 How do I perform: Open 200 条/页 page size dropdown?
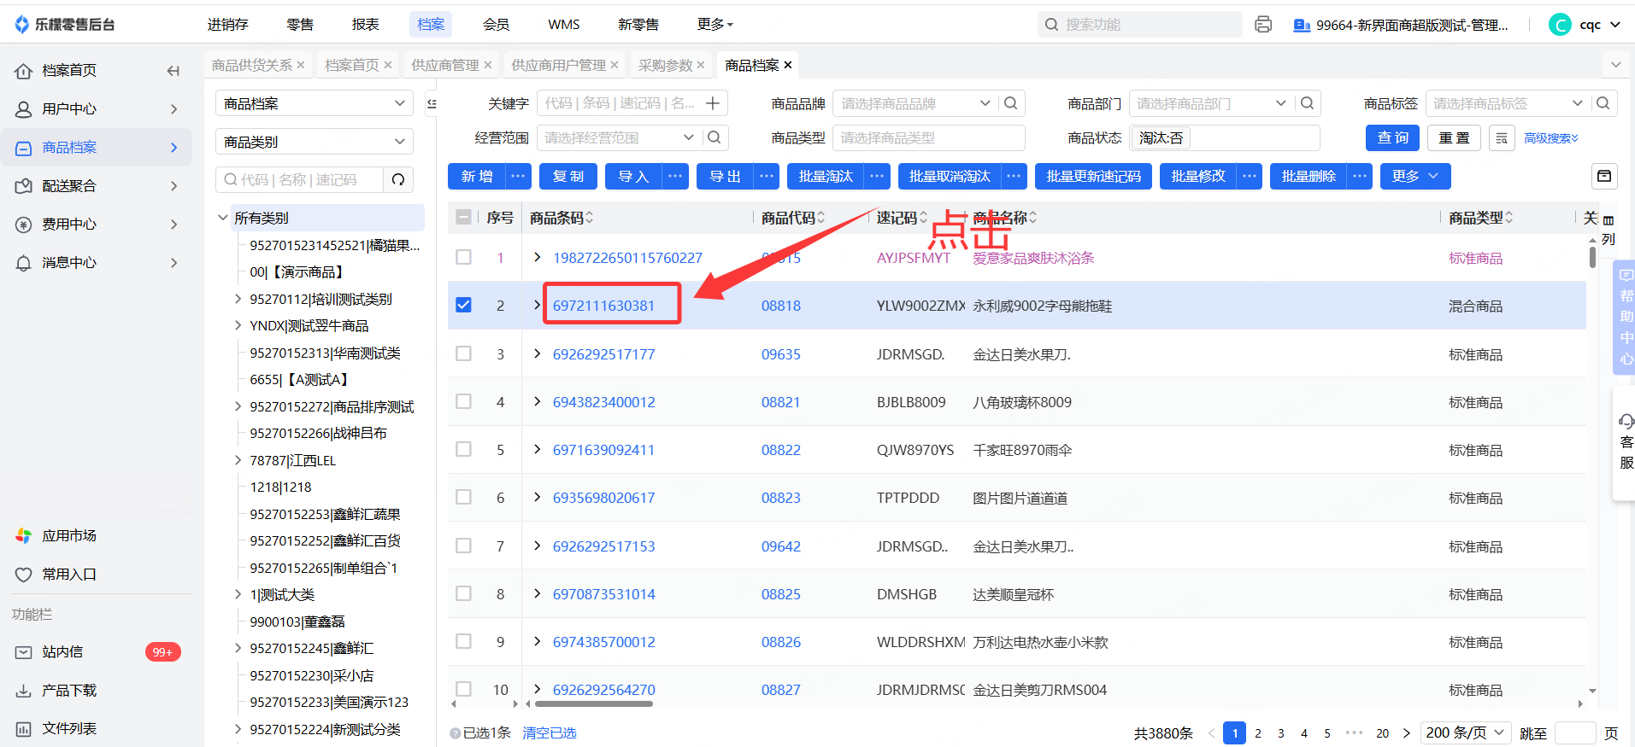(1466, 732)
